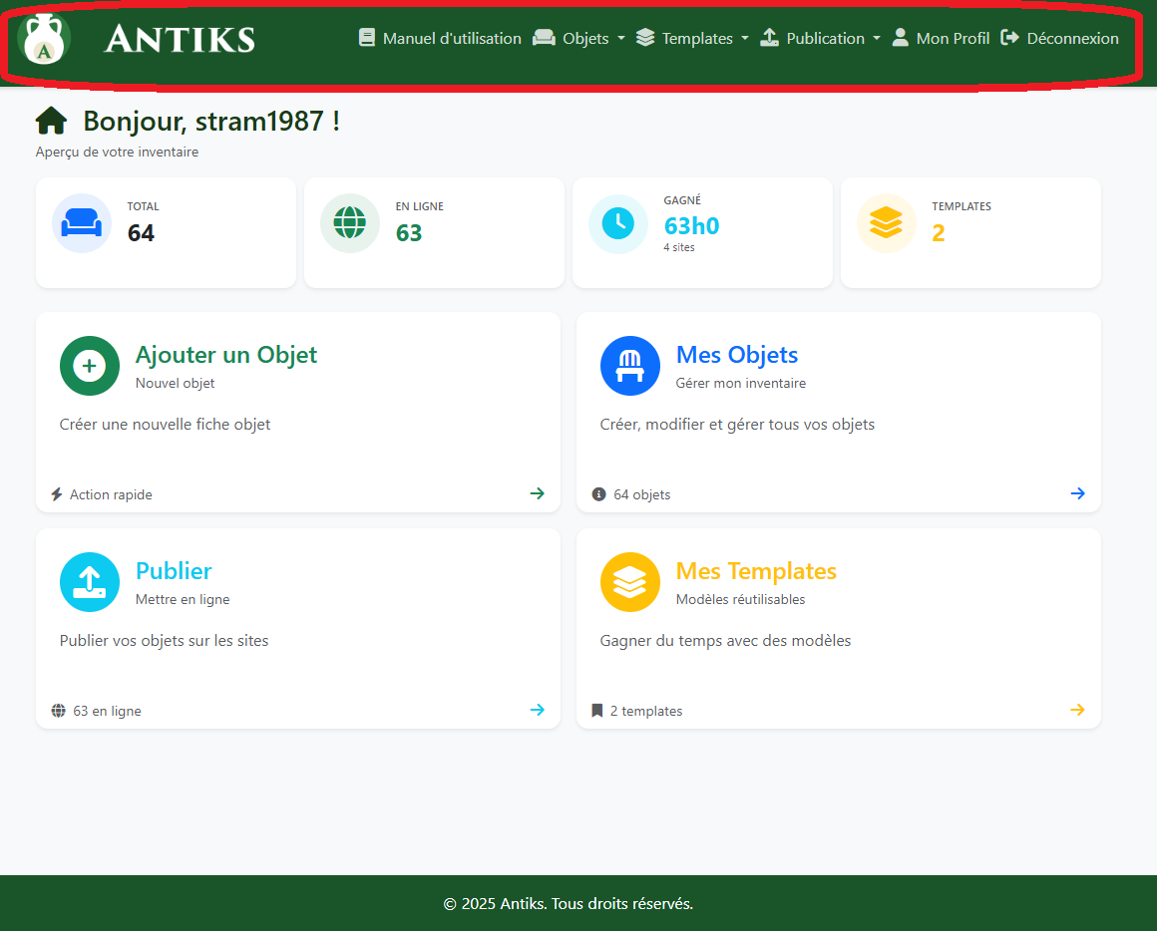Viewport: 1157px width, 931px height.
Task: Click the clock icon on GAGNÉ card
Action: (617, 223)
